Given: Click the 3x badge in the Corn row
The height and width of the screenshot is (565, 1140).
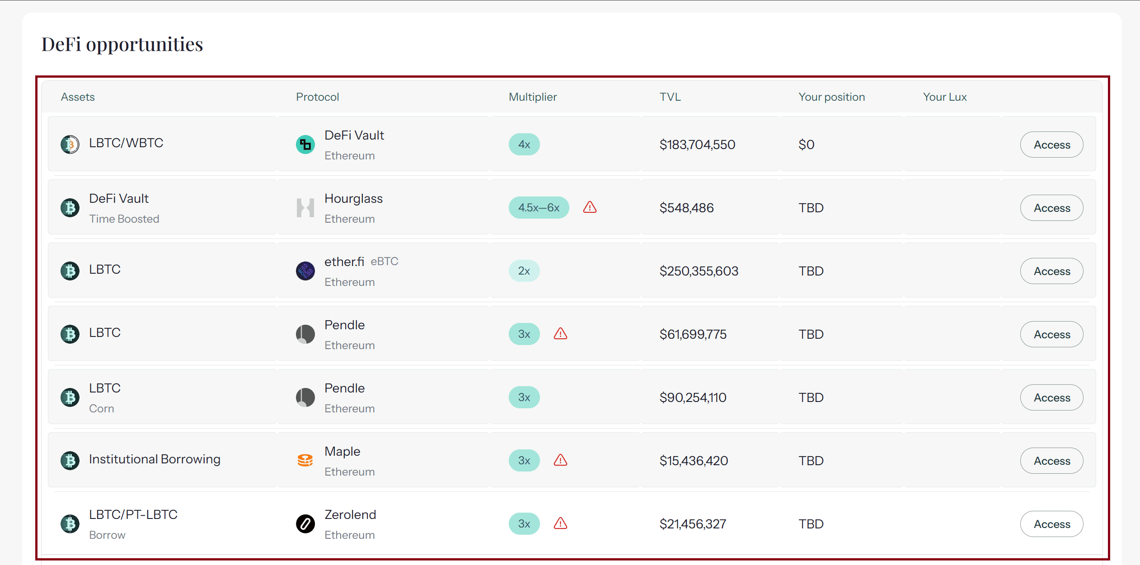Looking at the screenshot, I should click(x=524, y=397).
